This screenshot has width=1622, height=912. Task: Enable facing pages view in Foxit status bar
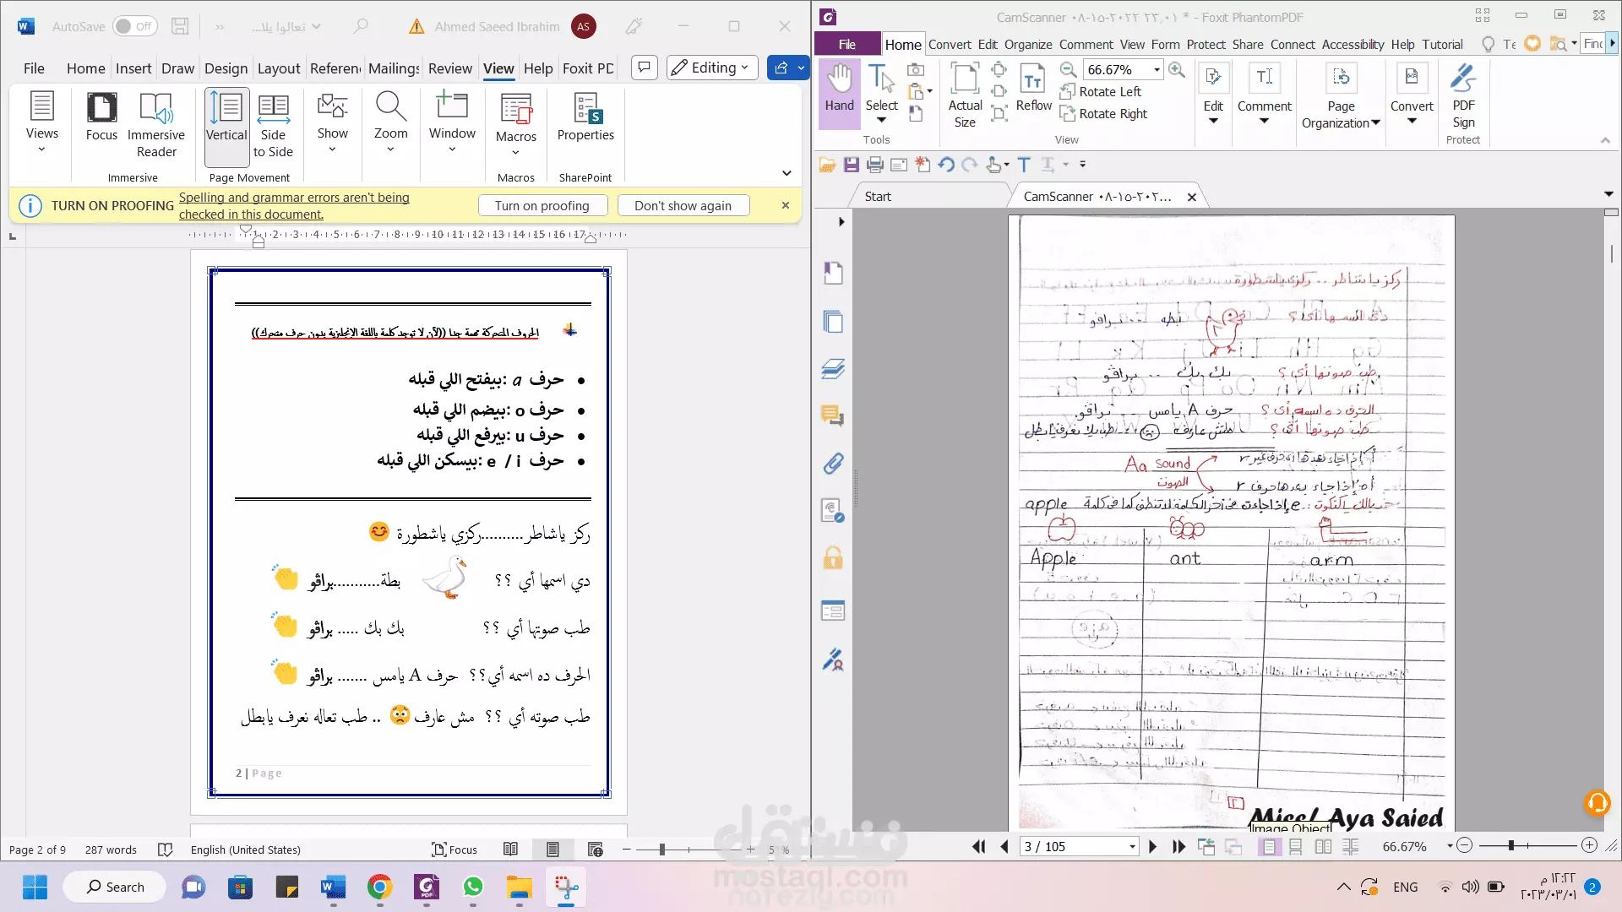point(1323,846)
